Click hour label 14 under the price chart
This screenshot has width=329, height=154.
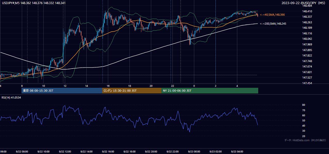[86, 86]
